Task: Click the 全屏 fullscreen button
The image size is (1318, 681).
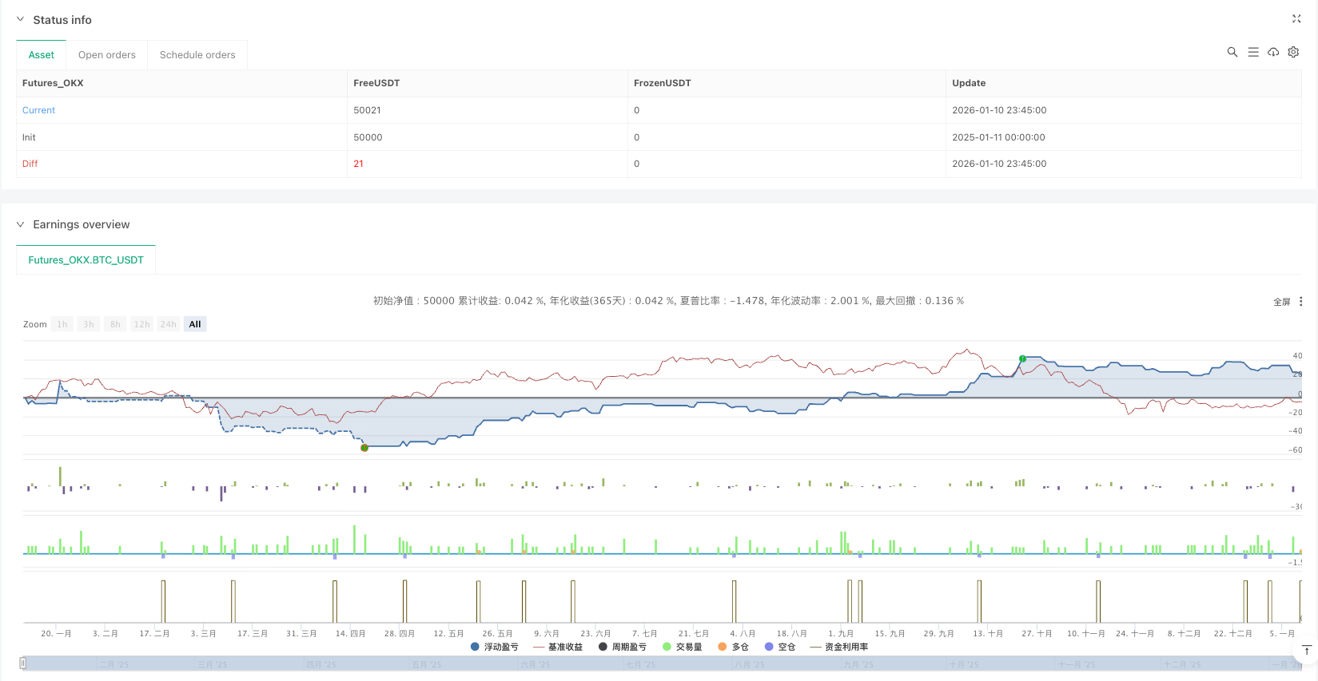Action: pos(1281,302)
